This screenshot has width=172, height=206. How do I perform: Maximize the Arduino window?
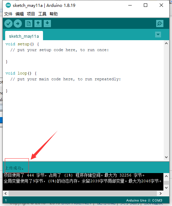point(146,5)
